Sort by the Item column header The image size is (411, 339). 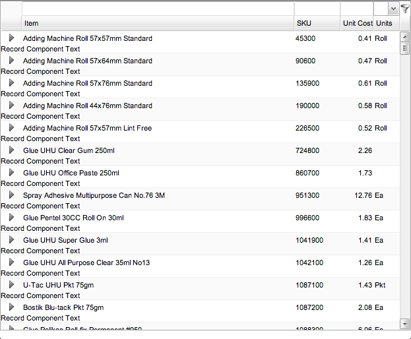pyautogui.click(x=157, y=23)
